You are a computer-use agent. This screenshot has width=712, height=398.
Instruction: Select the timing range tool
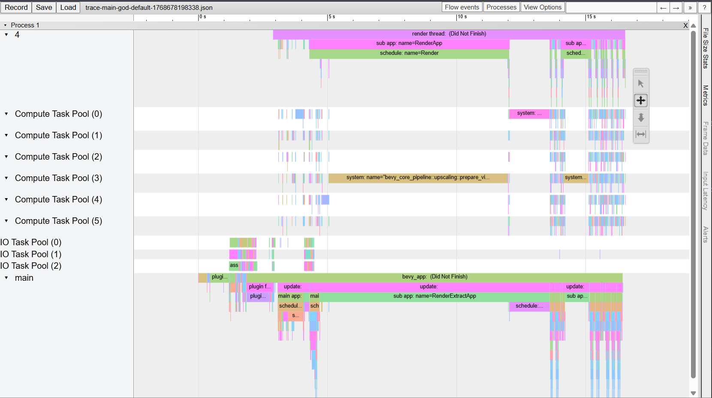[x=641, y=134]
